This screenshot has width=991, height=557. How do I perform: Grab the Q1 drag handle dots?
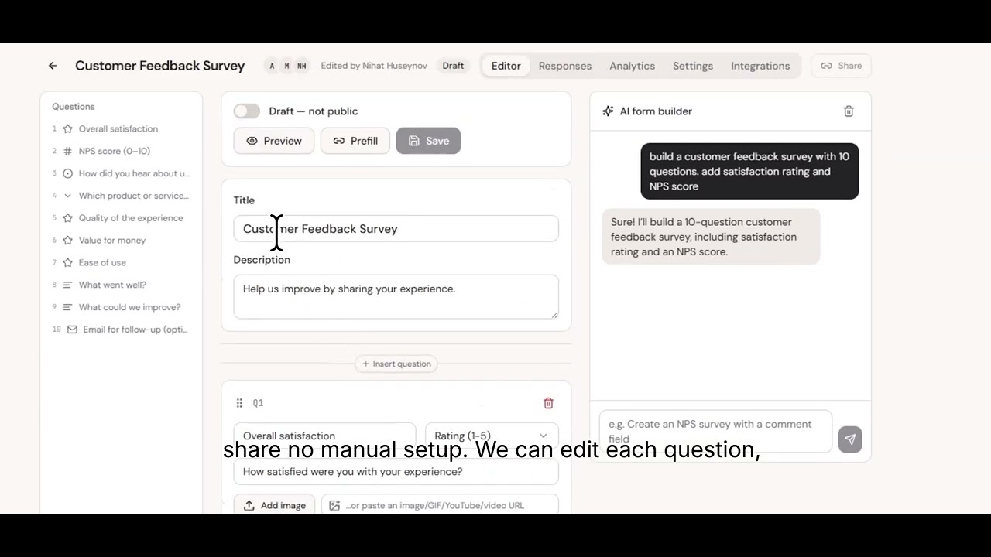click(239, 403)
